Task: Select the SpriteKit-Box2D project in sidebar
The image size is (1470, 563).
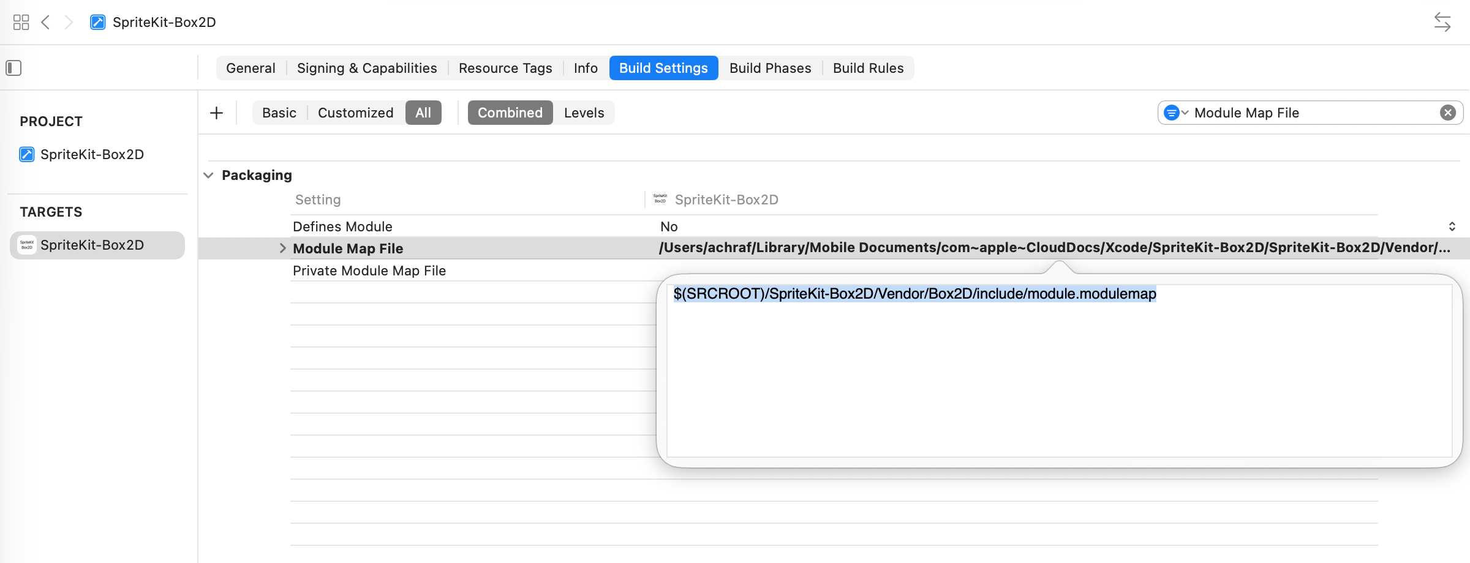Action: 92,154
